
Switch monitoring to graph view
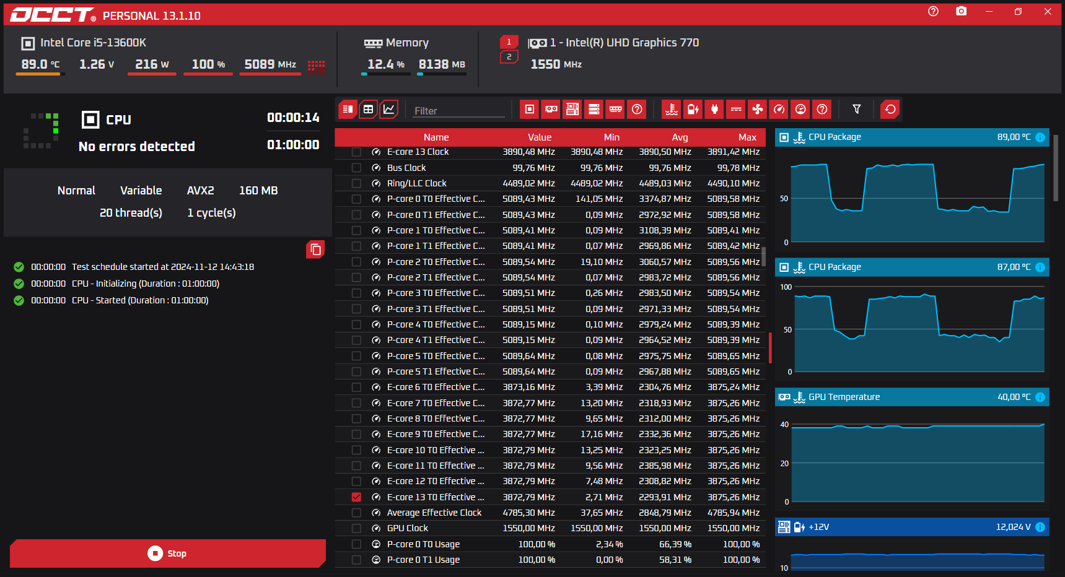[388, 110]
